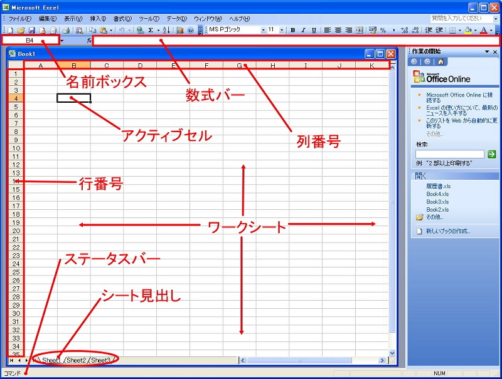The image size is (502, 379).
Task: Toggle align right
Action: point(349,30)
